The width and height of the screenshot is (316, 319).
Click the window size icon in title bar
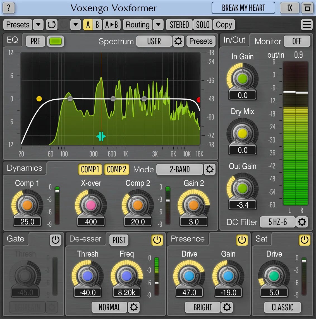tap(307, 8)
